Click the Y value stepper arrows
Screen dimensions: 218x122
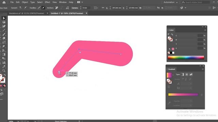127,8
